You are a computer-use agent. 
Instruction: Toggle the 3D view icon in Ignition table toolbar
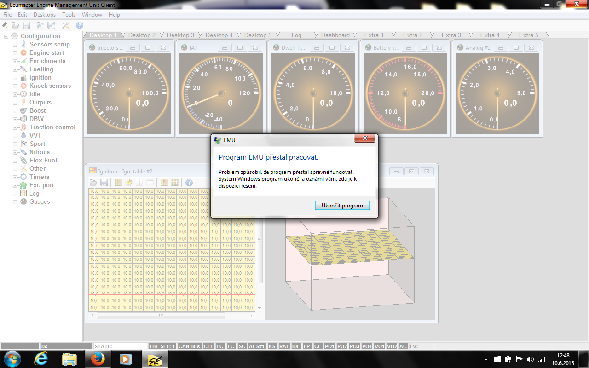[129, 183]
